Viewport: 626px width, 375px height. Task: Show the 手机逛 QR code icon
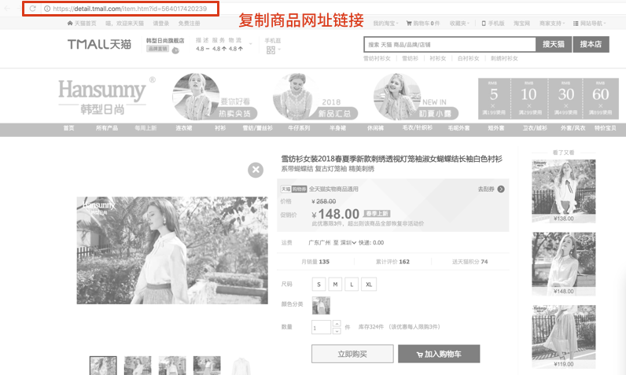point(271,50)
